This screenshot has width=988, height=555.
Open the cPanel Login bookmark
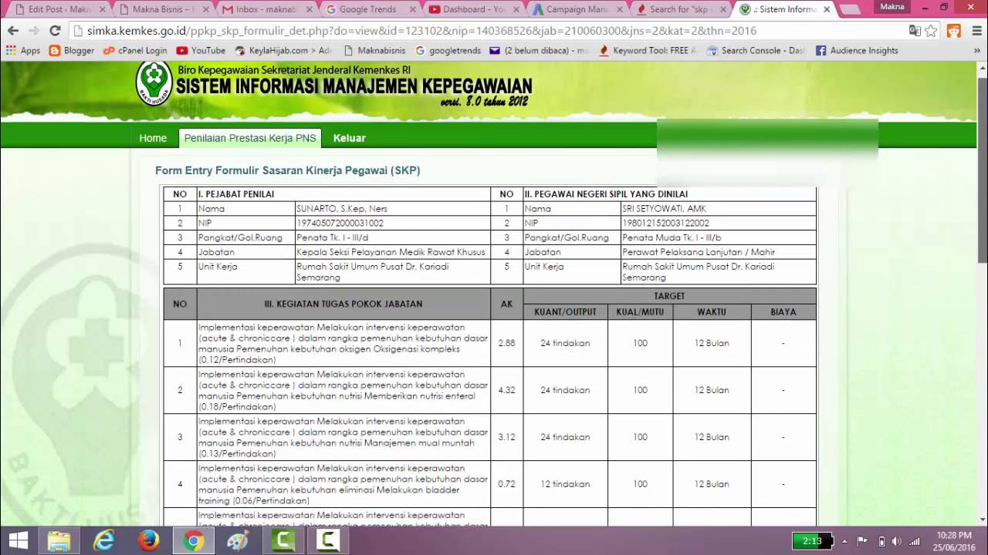click(x=135, y=50)
